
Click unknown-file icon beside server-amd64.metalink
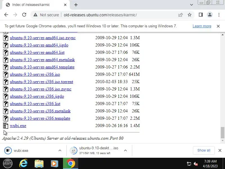(x=6, y=59)
